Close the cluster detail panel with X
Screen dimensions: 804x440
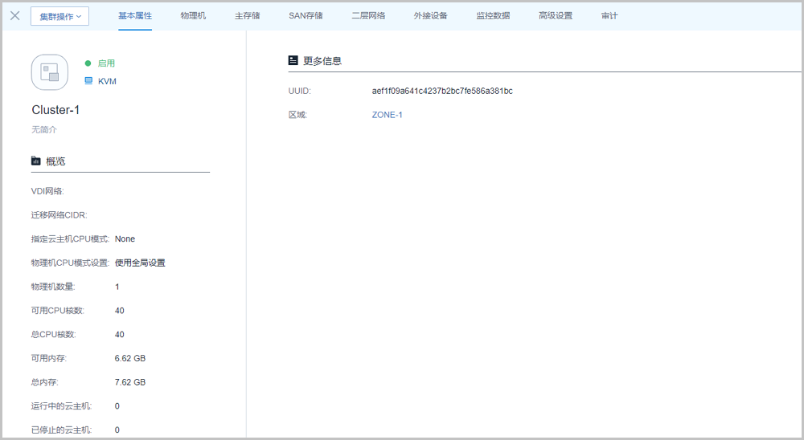(x=14, y=15)
